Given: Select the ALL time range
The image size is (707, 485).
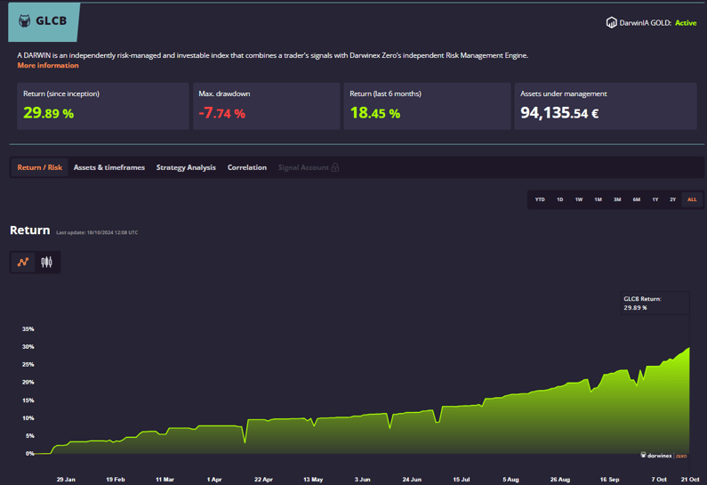Looking at the screenshot, I should pyautogui.click(x=692, y=199).
